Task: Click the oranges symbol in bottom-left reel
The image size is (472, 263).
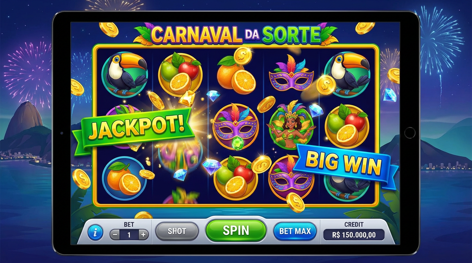Action: point(124,178)
